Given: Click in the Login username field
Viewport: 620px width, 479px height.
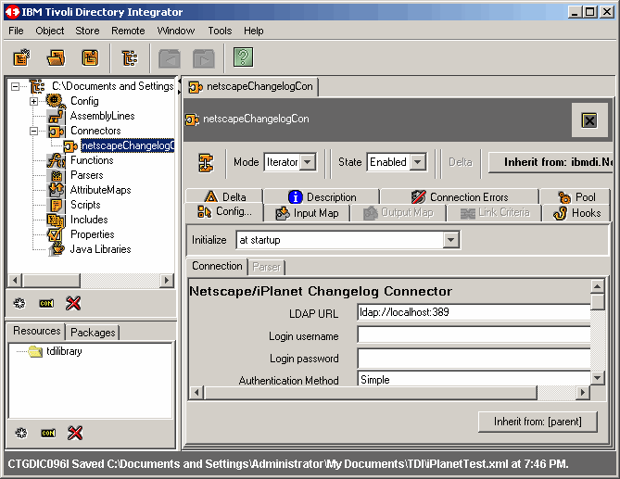Looking at the screenshot, I should pyautogui.click(x=473, y=335).
